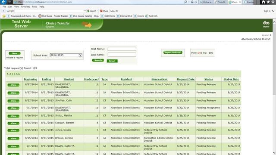This screenshot has height=155, width=276.
Task: Click the Reset button
Action: pyautogui.click(x=112, y=61)
